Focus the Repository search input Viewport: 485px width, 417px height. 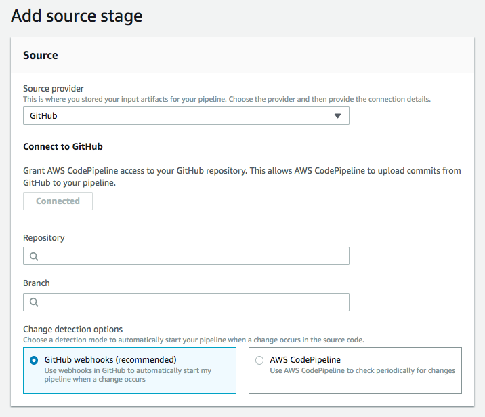(193, 256)
